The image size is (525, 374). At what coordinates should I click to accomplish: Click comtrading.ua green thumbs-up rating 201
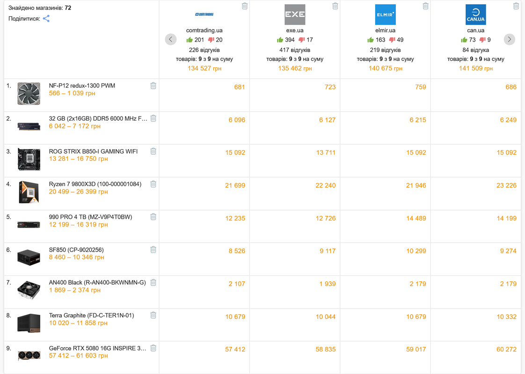pos(195,40)
